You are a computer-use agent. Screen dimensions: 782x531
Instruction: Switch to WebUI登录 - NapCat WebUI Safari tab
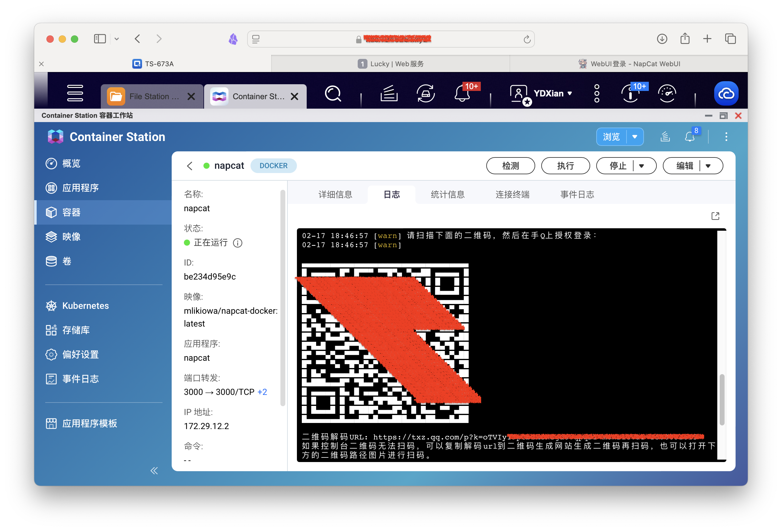point(629,63)
